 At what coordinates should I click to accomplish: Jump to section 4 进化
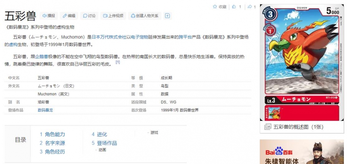point(100,135)
